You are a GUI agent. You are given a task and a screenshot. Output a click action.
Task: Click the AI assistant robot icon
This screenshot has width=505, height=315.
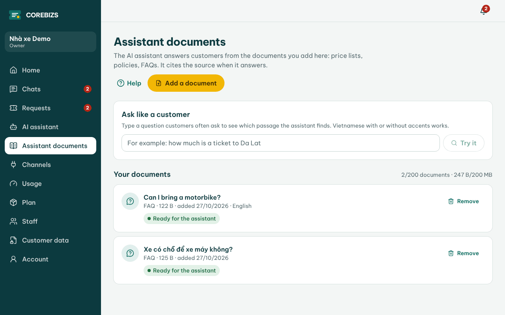pos(13,127)
